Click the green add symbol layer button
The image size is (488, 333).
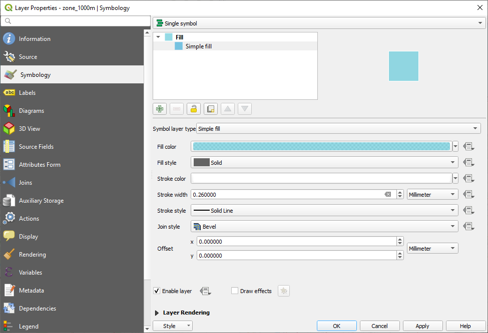(x=160, y=109)
